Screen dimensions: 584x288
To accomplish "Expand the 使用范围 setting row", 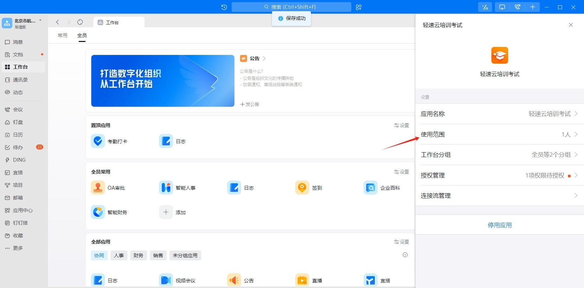I will tap(499, 134).
